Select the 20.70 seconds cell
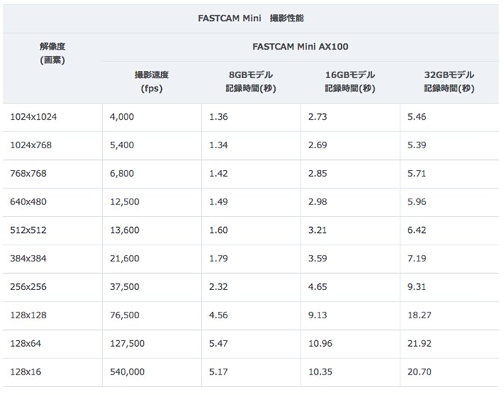Viewport: 504px width, 395px height. 450,372
